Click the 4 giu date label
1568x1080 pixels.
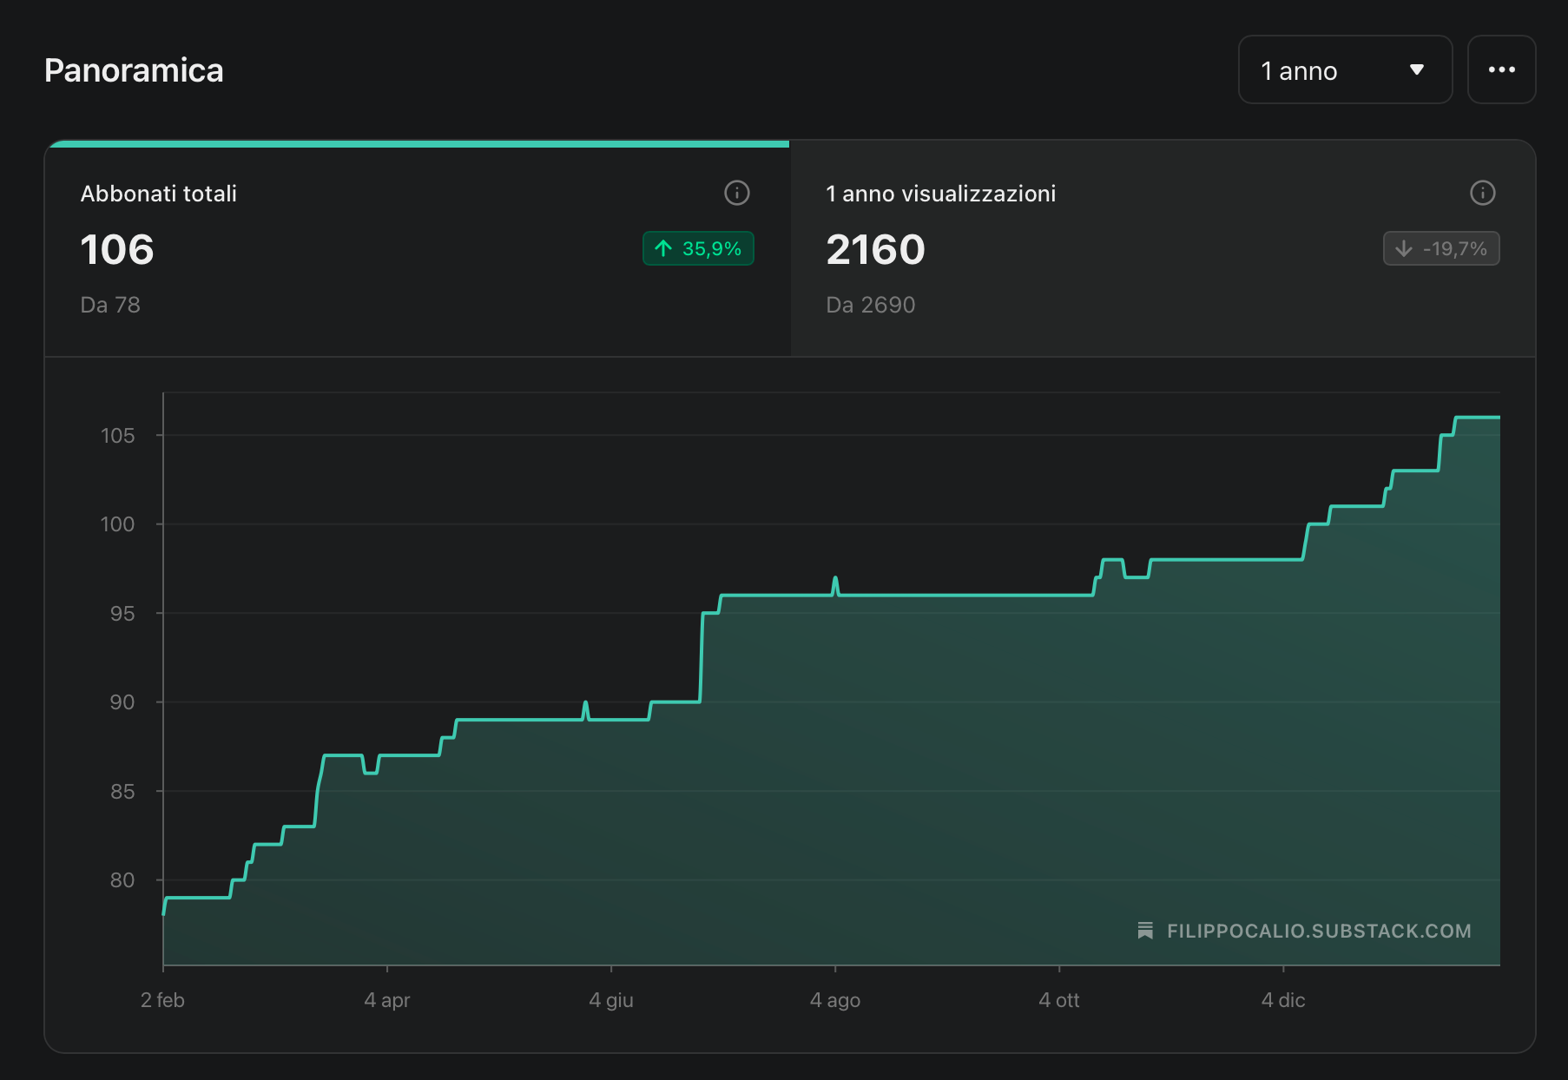[x=611, y=1000]
